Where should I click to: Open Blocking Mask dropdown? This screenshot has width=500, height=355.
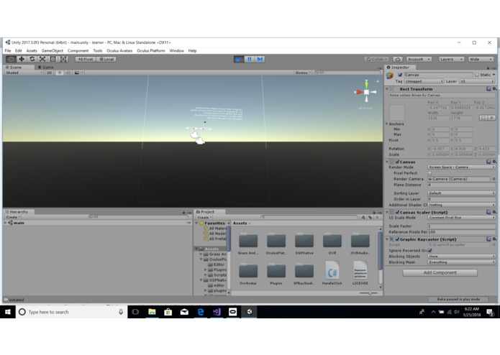[x=461, y=262]
